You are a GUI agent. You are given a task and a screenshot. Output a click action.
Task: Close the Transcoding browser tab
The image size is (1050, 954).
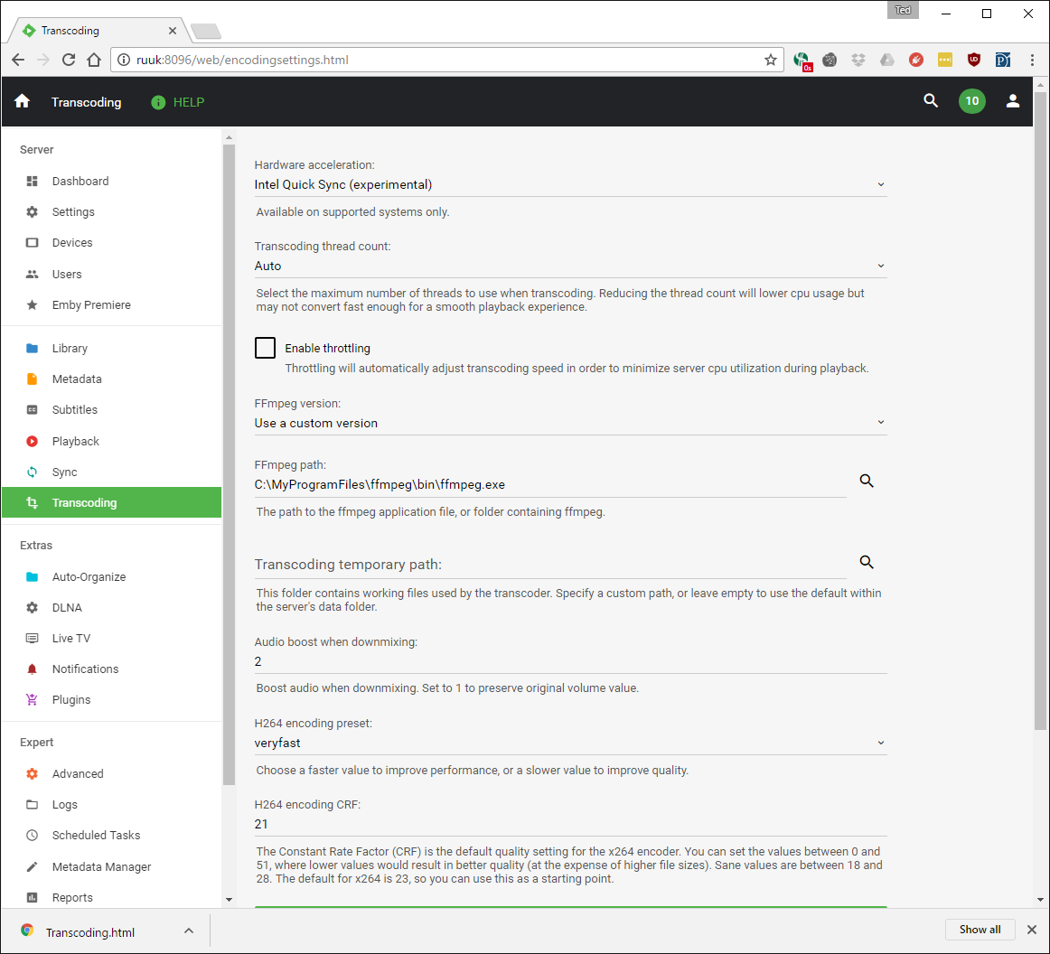pos(172,31)
